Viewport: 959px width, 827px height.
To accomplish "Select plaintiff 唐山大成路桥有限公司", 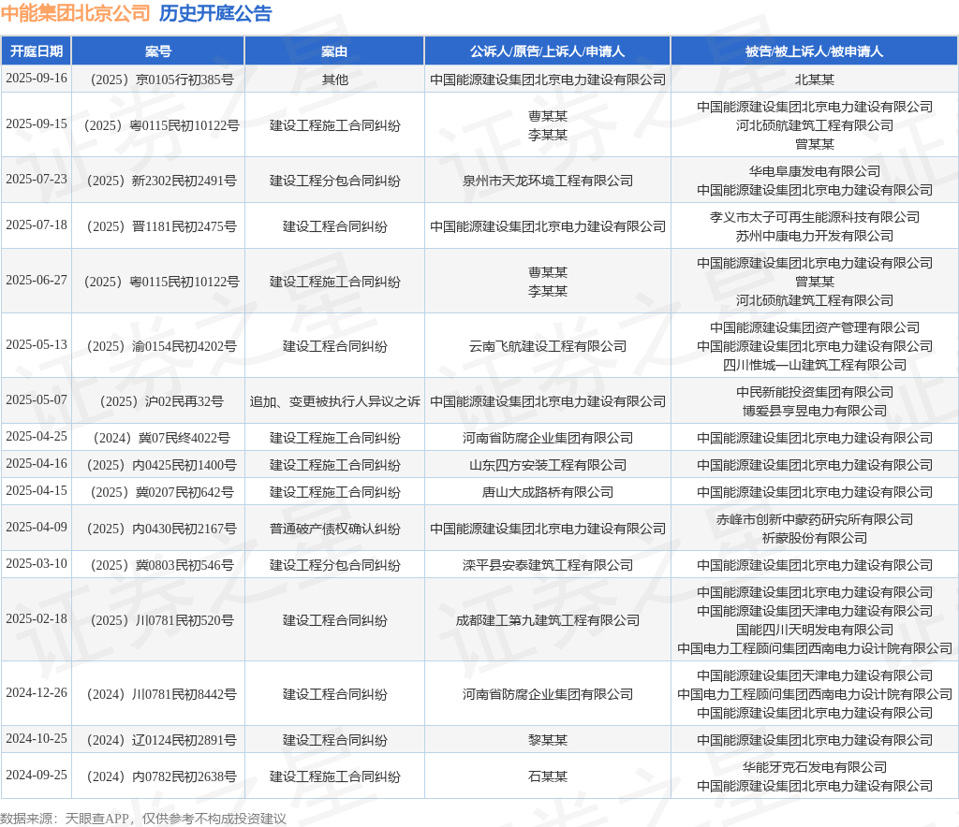I will click(548, 492).
